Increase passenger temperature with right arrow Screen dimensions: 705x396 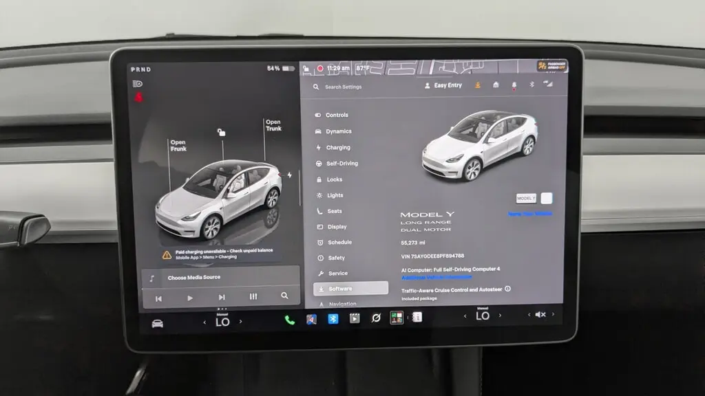pyautogui.click(x=500, y=316)
